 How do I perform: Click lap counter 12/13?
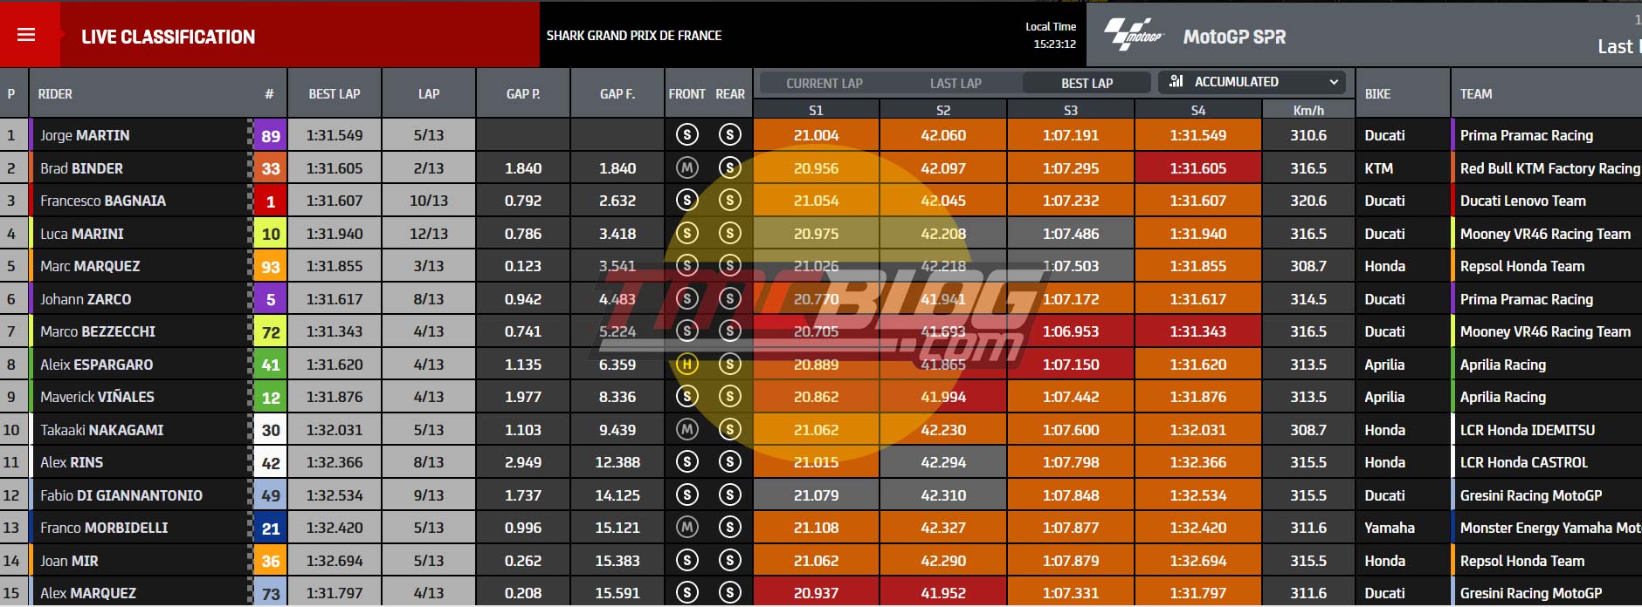(429, 234)
